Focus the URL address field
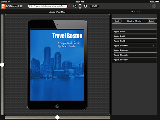Image resolution: width=160 pixels, height=120 pixels. (47, 6)
